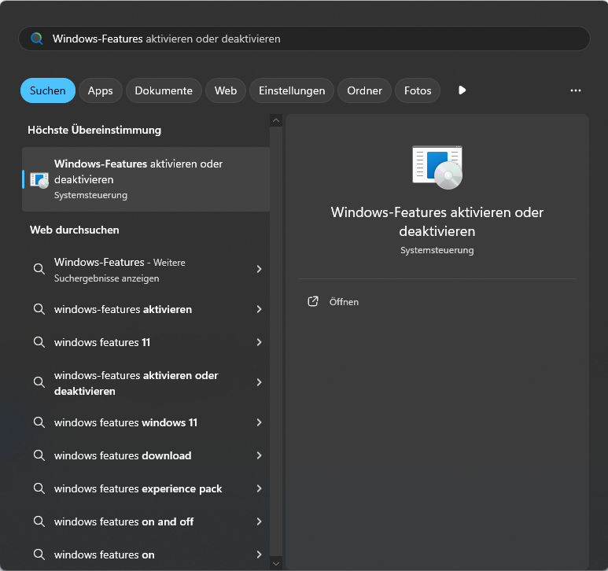Viewport: 608px width, 571px height.
Task: Click Öffnen to open Windows-Features
Action: pyautogui.click(x=344, y=302)
